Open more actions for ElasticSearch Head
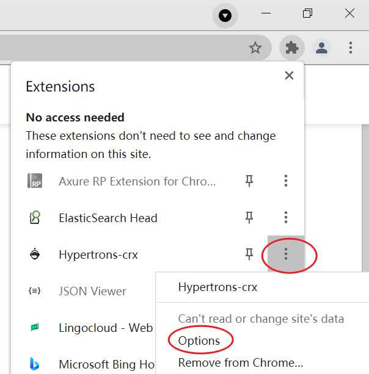The height and width of the screenshot is (374, 369). (285, 218)
